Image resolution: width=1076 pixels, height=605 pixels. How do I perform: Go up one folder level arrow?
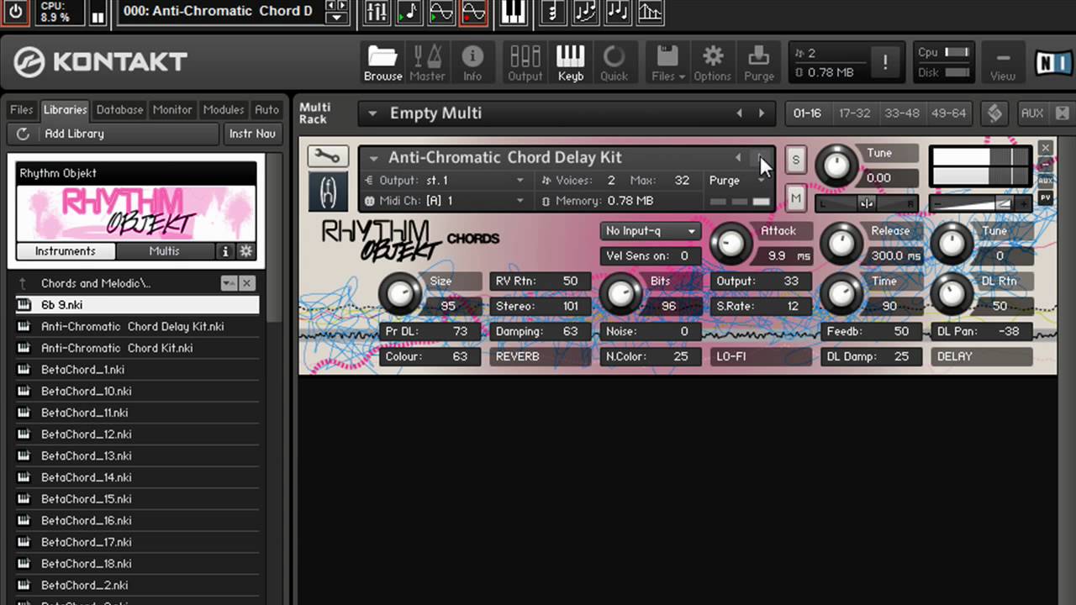23,283
